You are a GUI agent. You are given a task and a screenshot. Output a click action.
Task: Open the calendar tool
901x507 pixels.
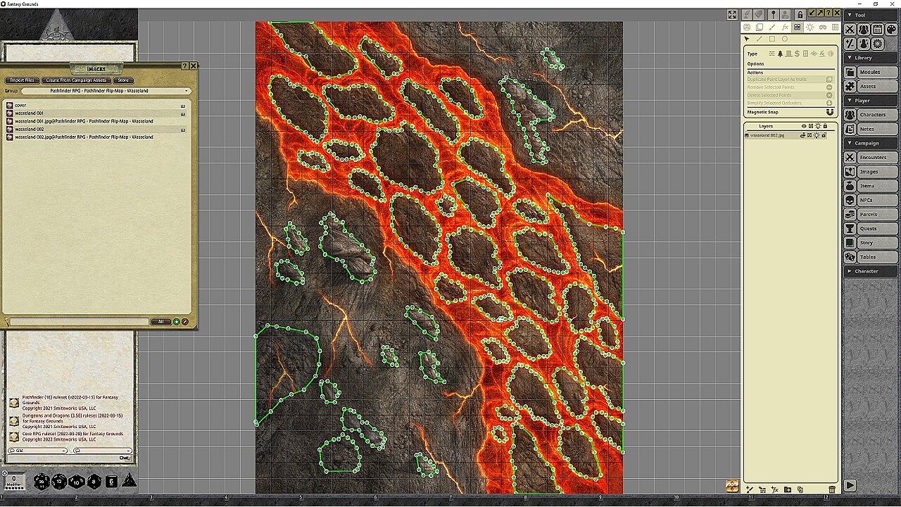878,30
